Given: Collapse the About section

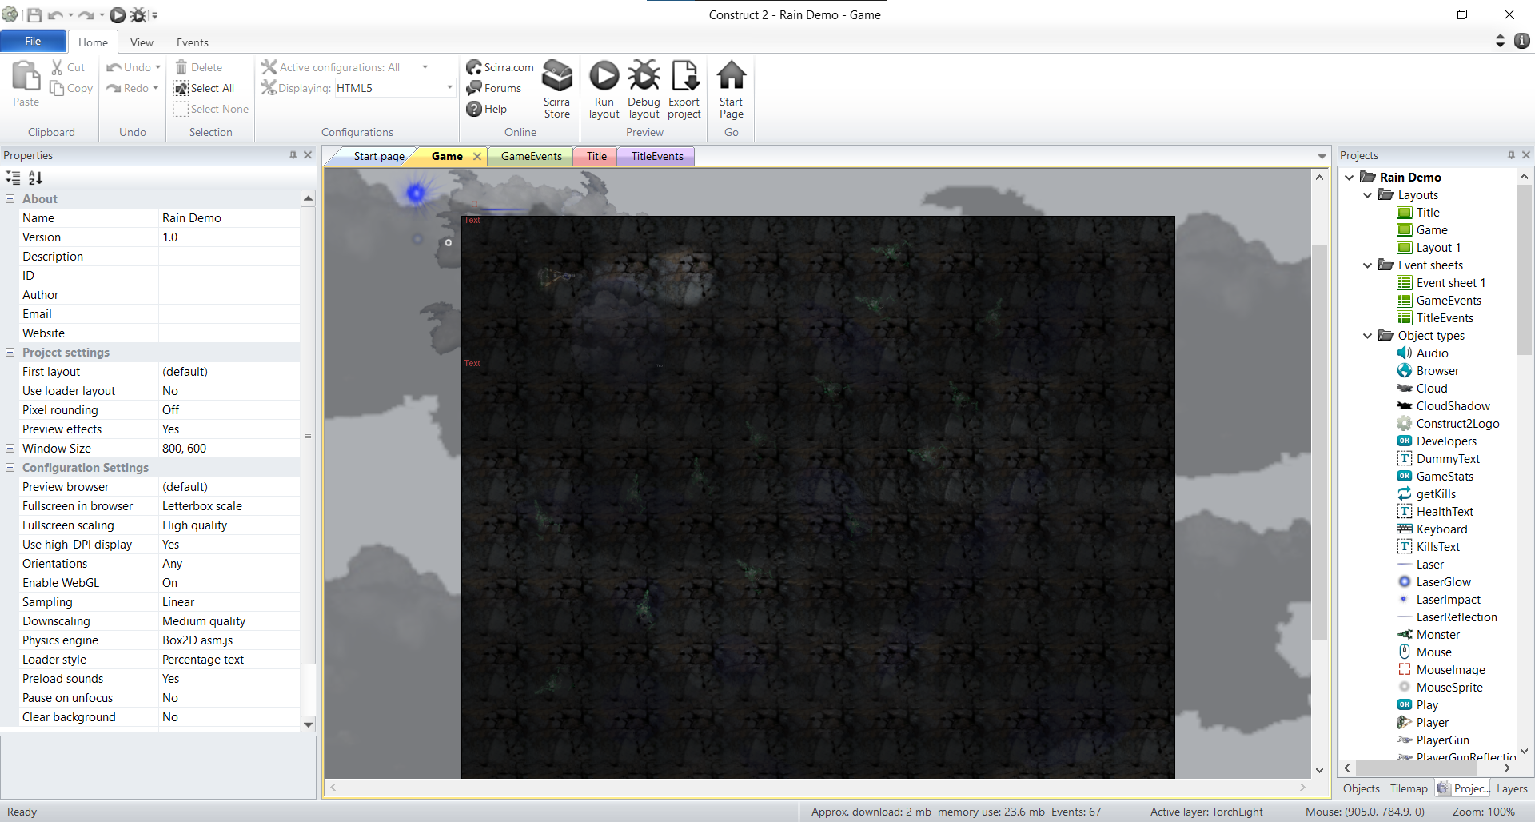Looking at the screenshot, I should tap(10, 199).
